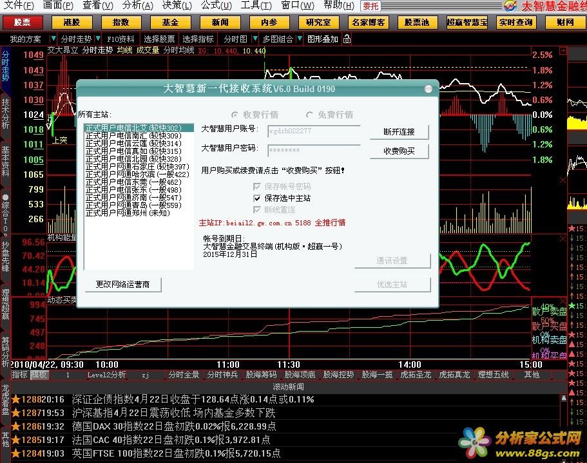Click the star icon beside news 1287
Screen dimensions: 587x463
15,413
